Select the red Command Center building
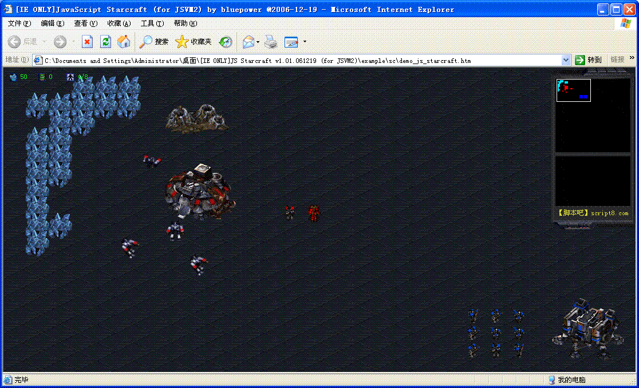This screenshot has width=639, height=388. tap(199, 192)
